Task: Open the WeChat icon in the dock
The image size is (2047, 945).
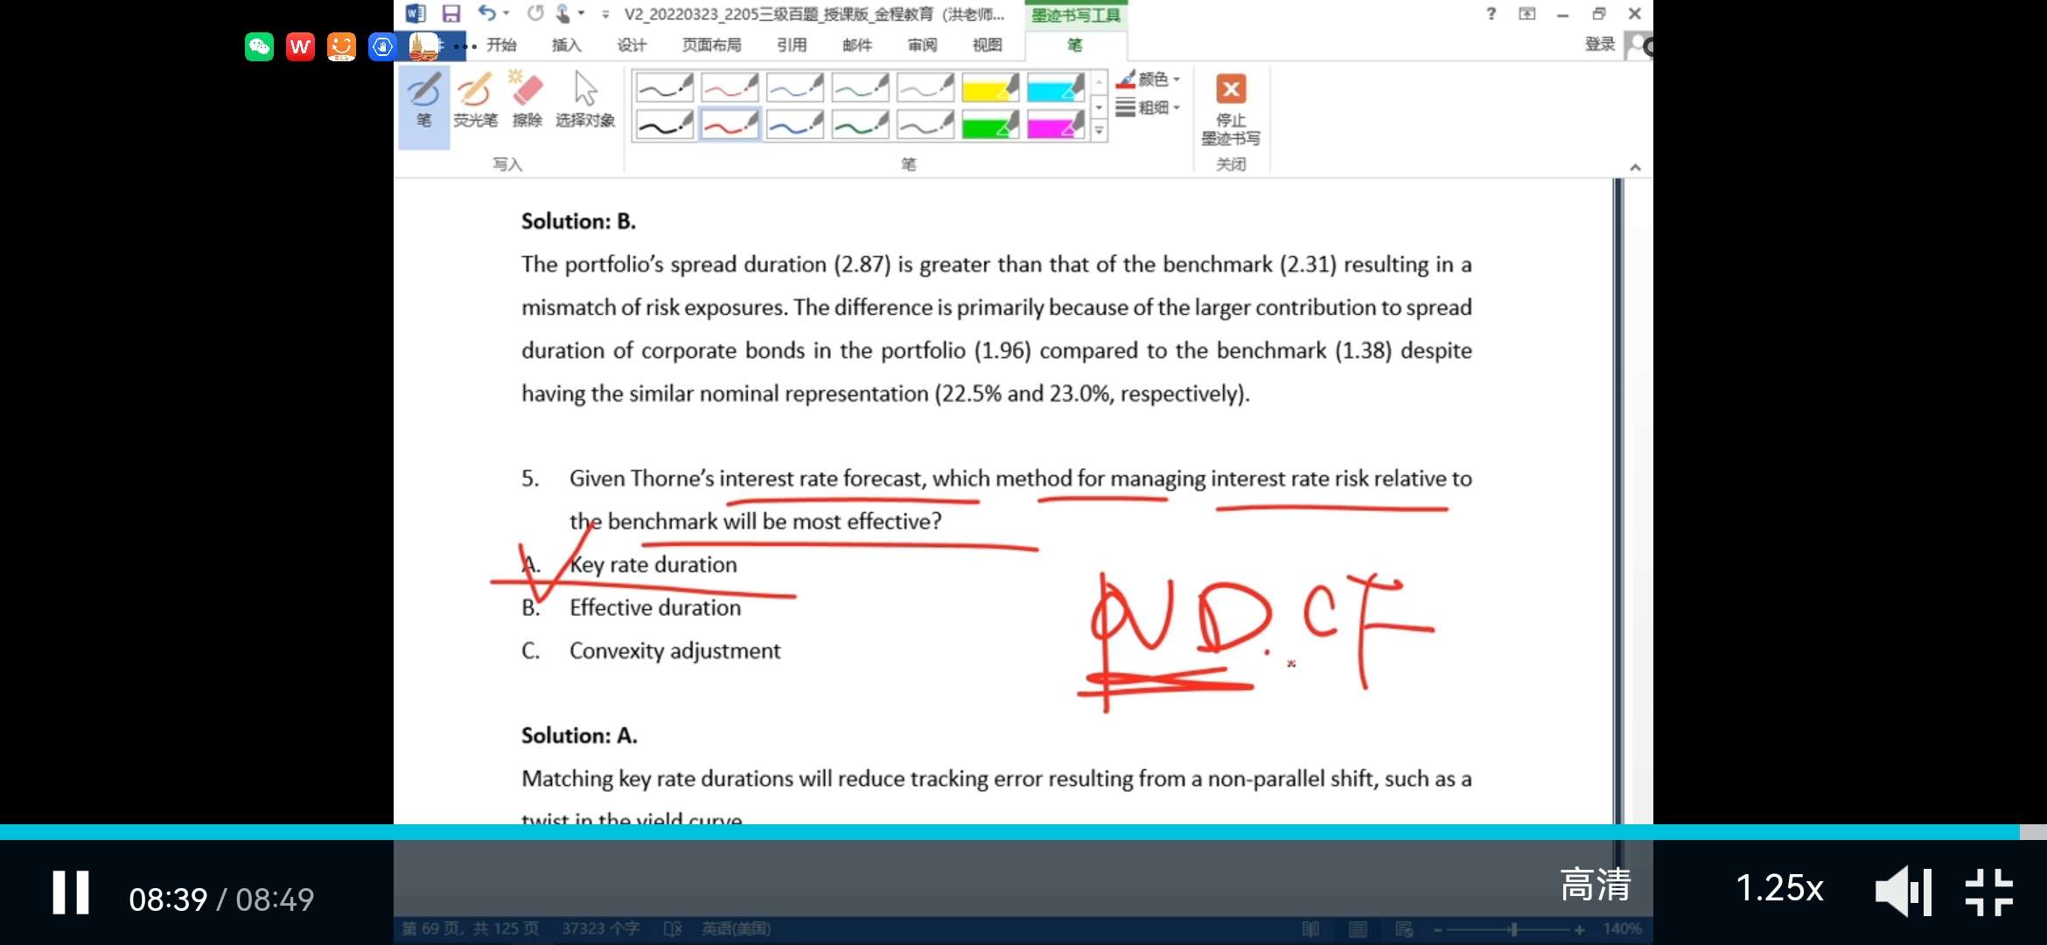Action: 259,46
